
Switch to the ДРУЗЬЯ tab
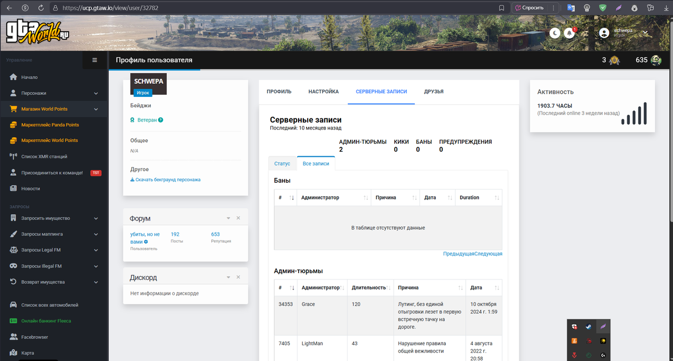pyautogui.click(x=434, y=92)
